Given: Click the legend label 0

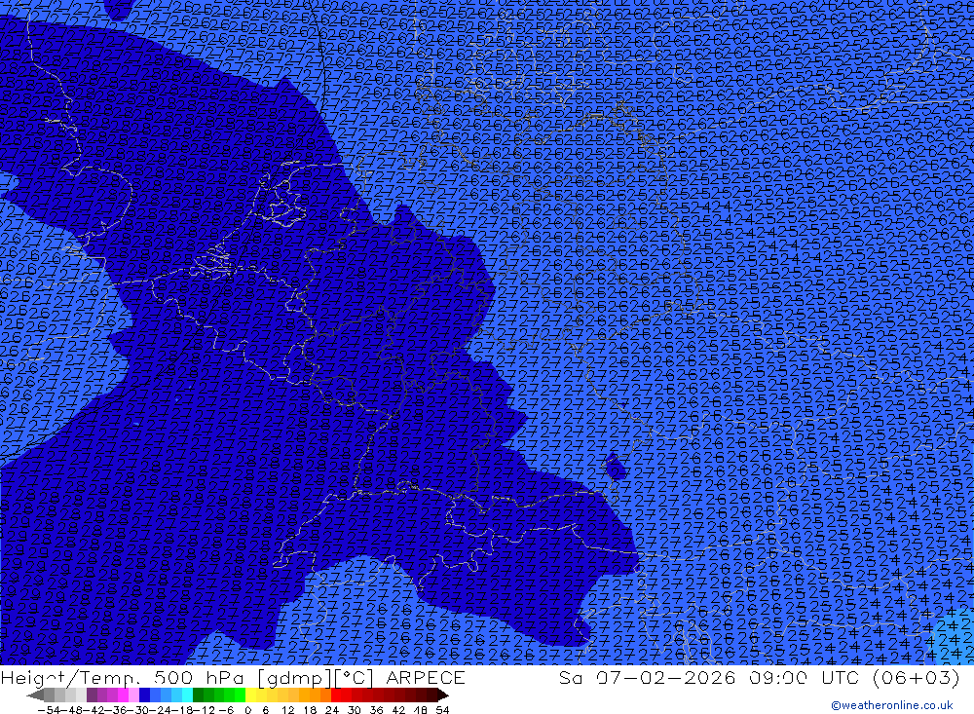Looking at the screenshot, I should 247,710.
